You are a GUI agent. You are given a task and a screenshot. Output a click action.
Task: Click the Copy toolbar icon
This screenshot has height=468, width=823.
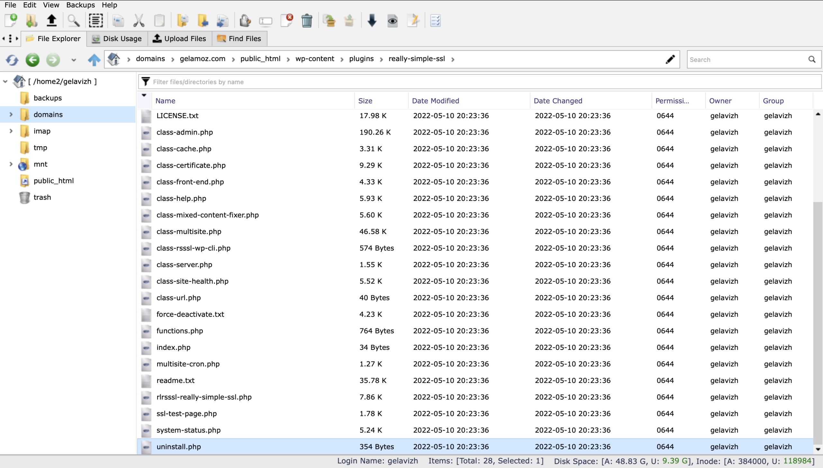pyautogui.click(x=118, y=21)
